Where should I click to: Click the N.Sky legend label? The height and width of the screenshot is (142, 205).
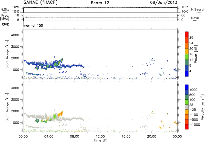coord(5,9)
